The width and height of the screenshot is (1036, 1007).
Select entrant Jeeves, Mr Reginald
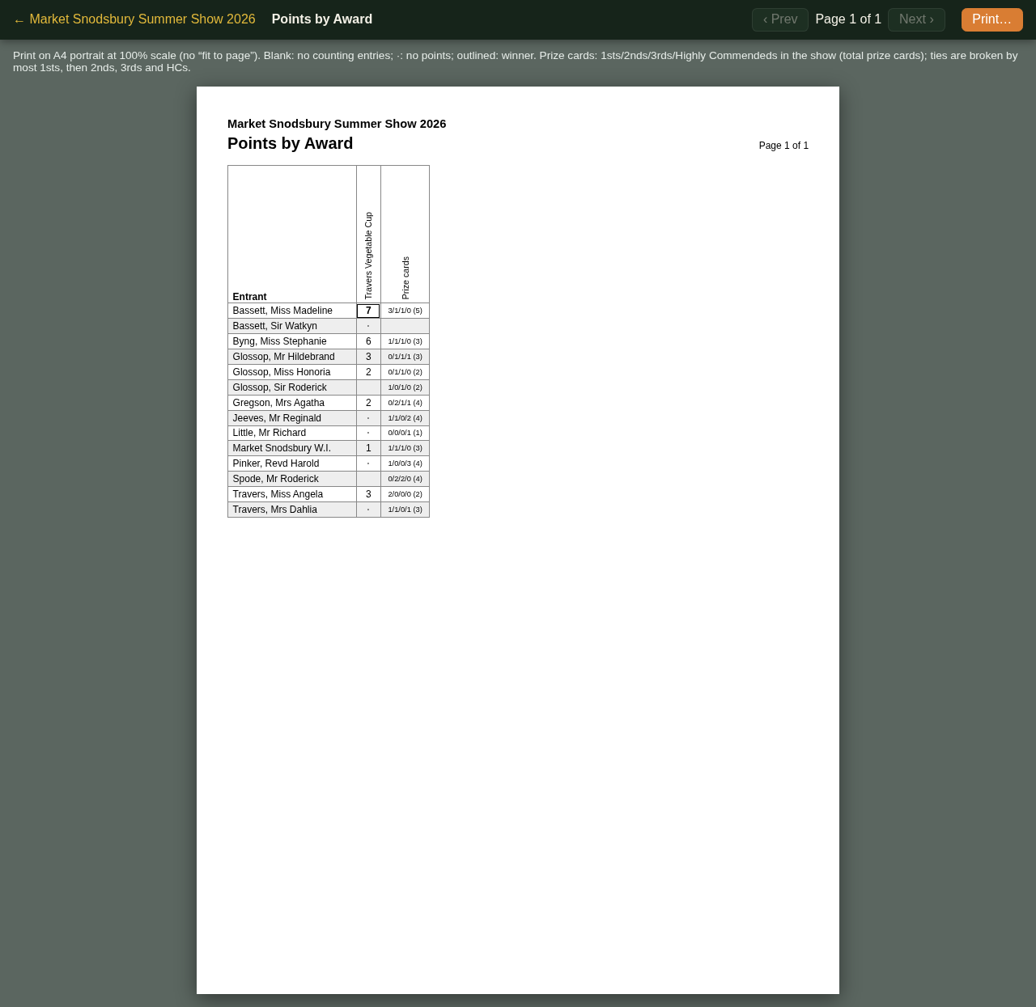click(x=292, y=418)
